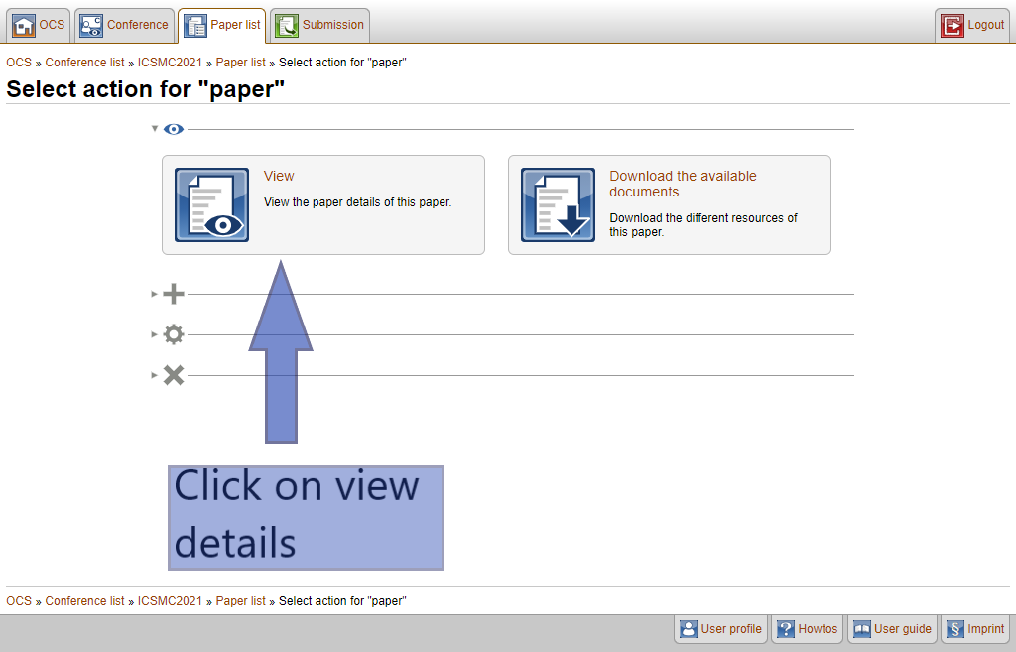Click the Click on view details callout
1016x652 pixels.
[x=306, y=517]
